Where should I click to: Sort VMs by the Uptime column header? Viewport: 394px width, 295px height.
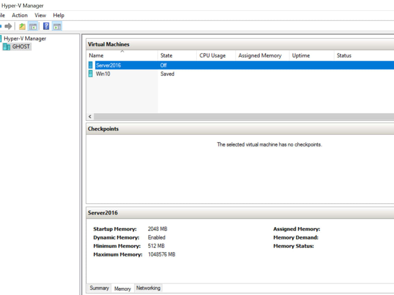pos(301,55)
